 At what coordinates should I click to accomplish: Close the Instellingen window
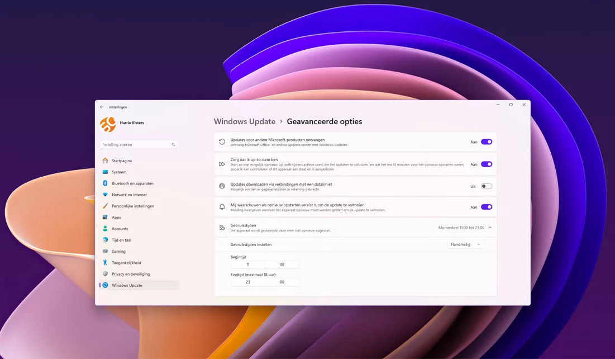click(524, 105)
